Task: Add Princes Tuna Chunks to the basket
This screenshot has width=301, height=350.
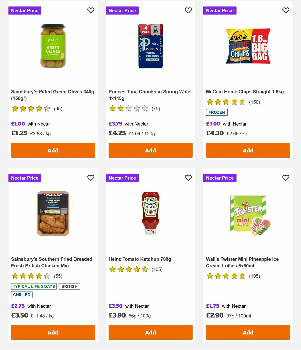Action: coord(150,150)
